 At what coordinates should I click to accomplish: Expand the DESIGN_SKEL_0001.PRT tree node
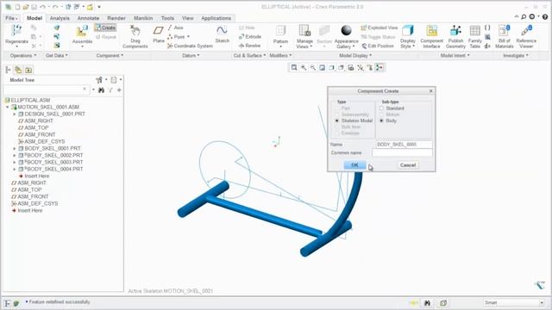15,114
